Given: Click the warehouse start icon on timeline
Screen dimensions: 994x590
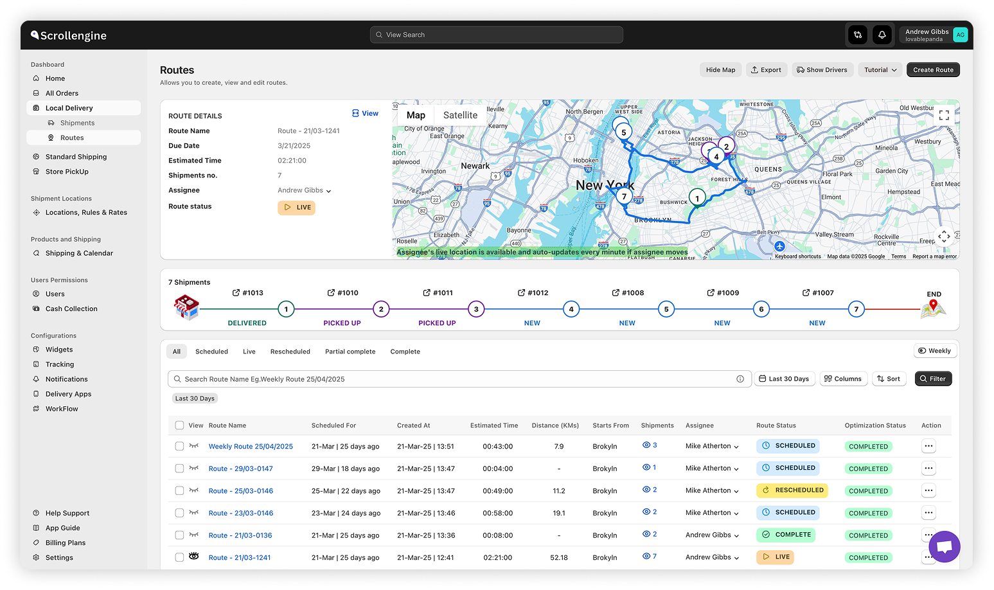Looking at the screenshot, I should (x=186, y=307).
